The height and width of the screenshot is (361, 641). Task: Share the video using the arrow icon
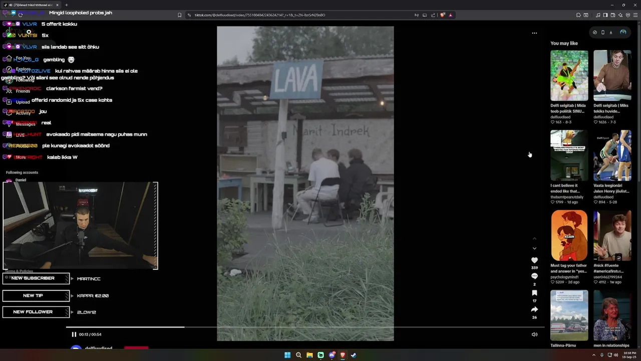pyautogui.click(x=534, y=309)
